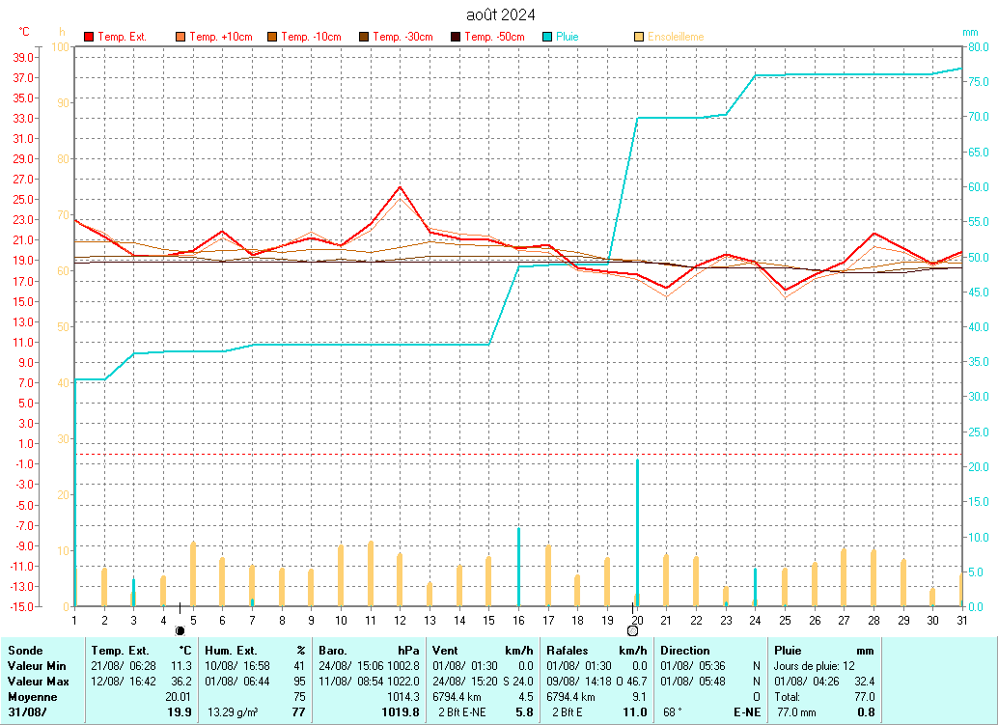Select the Temp. -30cm legend label
This screenshot has width=998, height=725.
(402, 37)
